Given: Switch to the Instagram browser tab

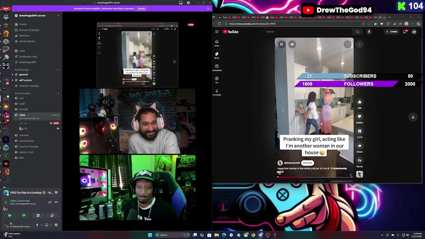Looking at the screenshot, I should (269, 17).
